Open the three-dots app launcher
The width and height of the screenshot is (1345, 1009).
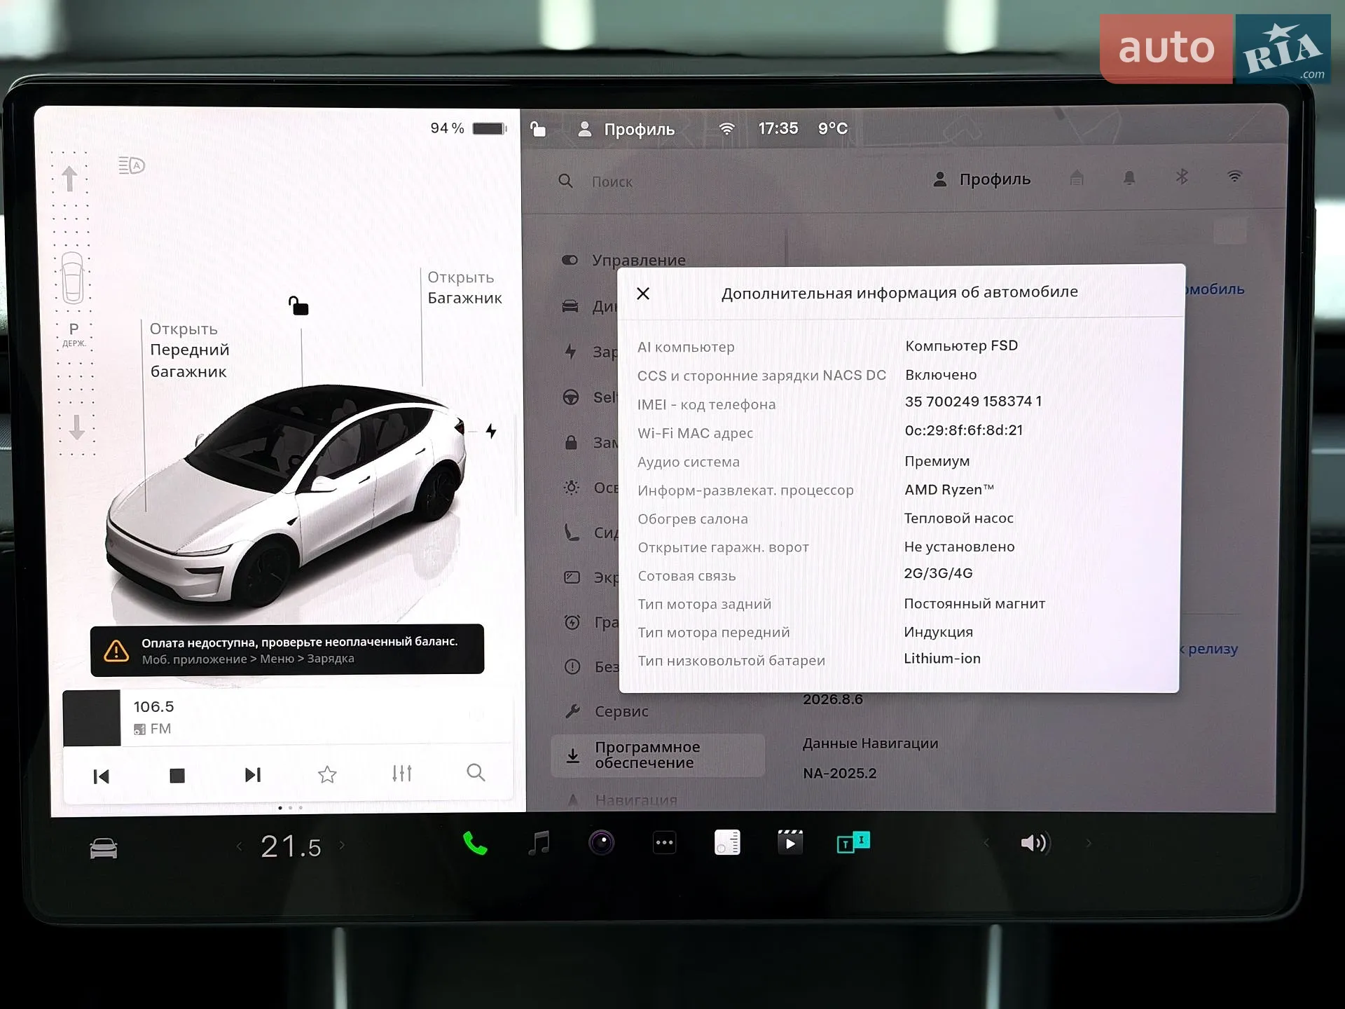pos(664,843)
